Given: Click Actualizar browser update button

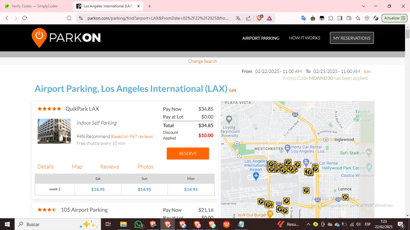Looking at the screenshot, I should (x=394, y=18).
